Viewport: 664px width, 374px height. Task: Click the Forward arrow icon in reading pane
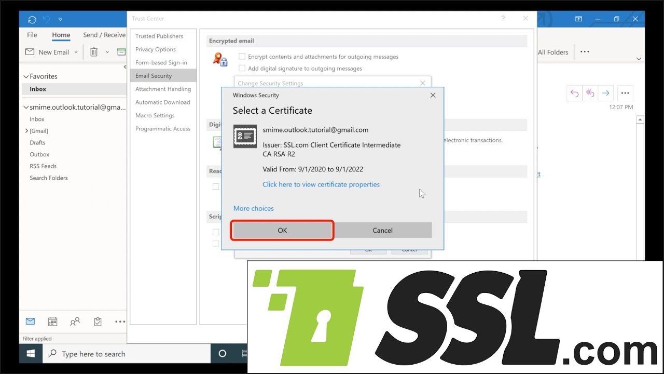pyautogui.click(x=605, y=93)
